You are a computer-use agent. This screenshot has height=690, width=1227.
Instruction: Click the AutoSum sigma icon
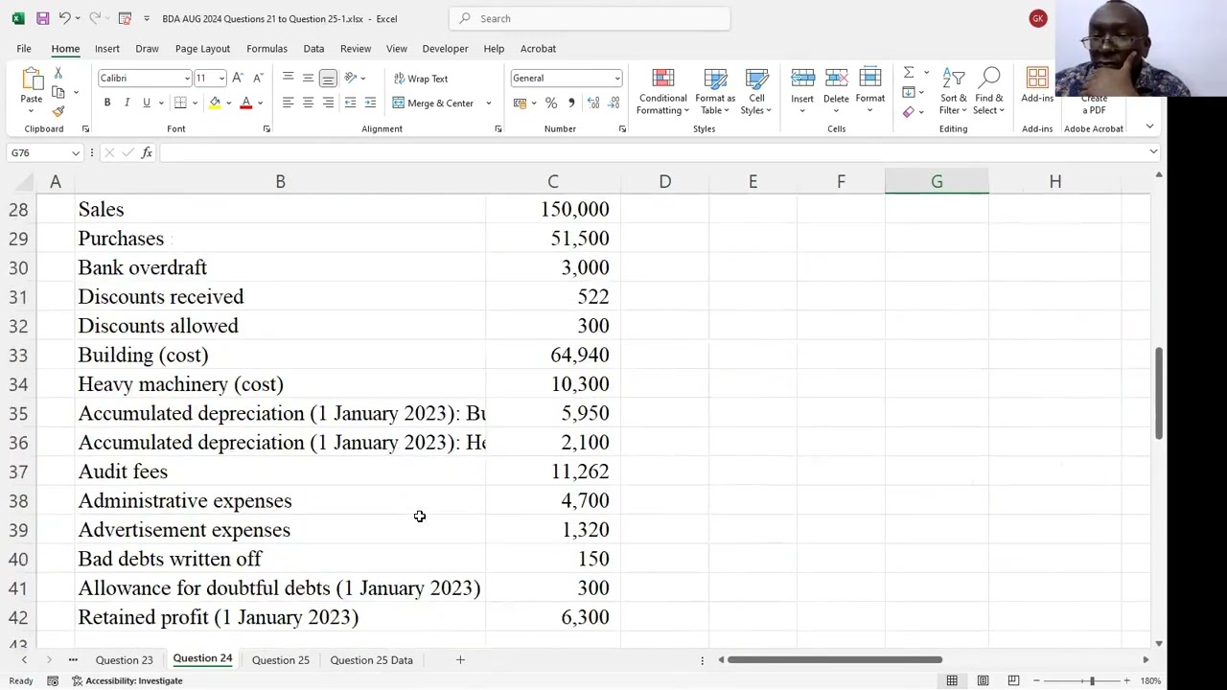pos(909,73)
